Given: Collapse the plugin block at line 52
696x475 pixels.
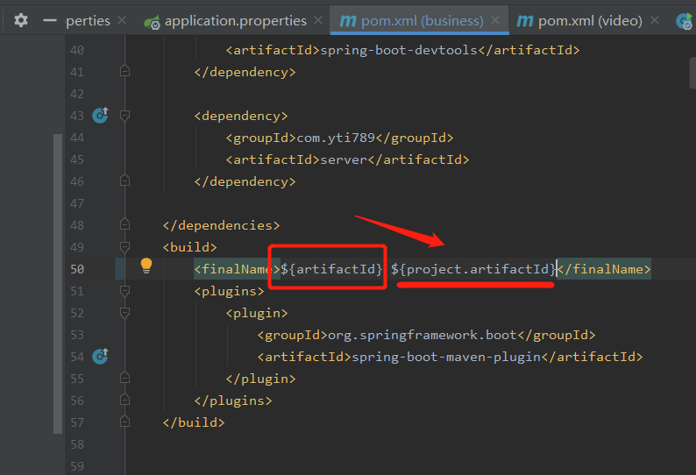Looking at the screenshot, I should [124, 313].
